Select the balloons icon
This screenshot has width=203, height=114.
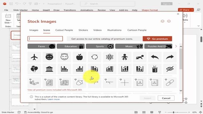tap(34, 69)
